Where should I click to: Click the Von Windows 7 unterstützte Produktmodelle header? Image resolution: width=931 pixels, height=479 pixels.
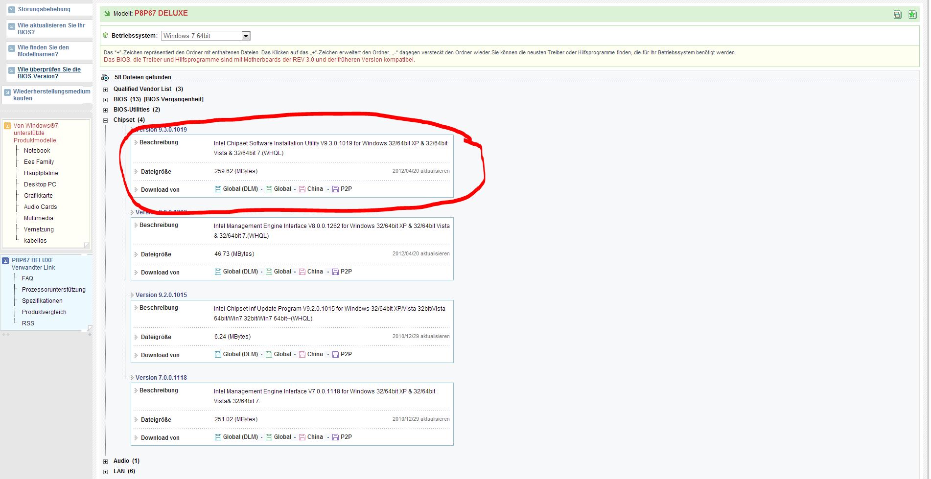[36, 133]
